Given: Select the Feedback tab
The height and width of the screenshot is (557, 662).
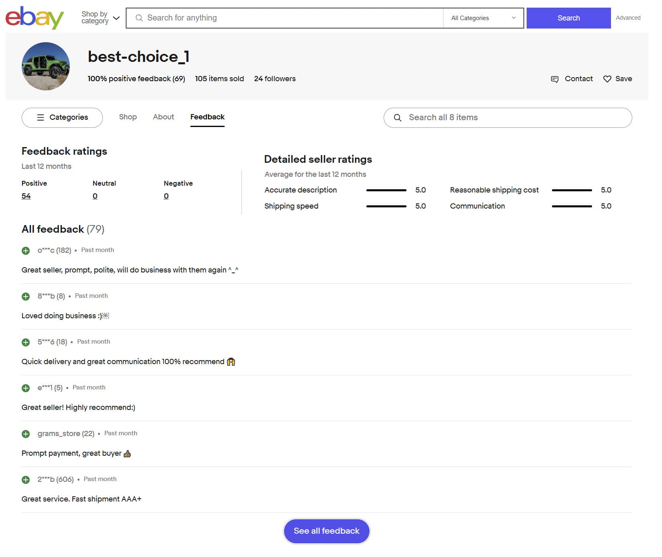Looking at the screenshot, I should click(207, 117).
